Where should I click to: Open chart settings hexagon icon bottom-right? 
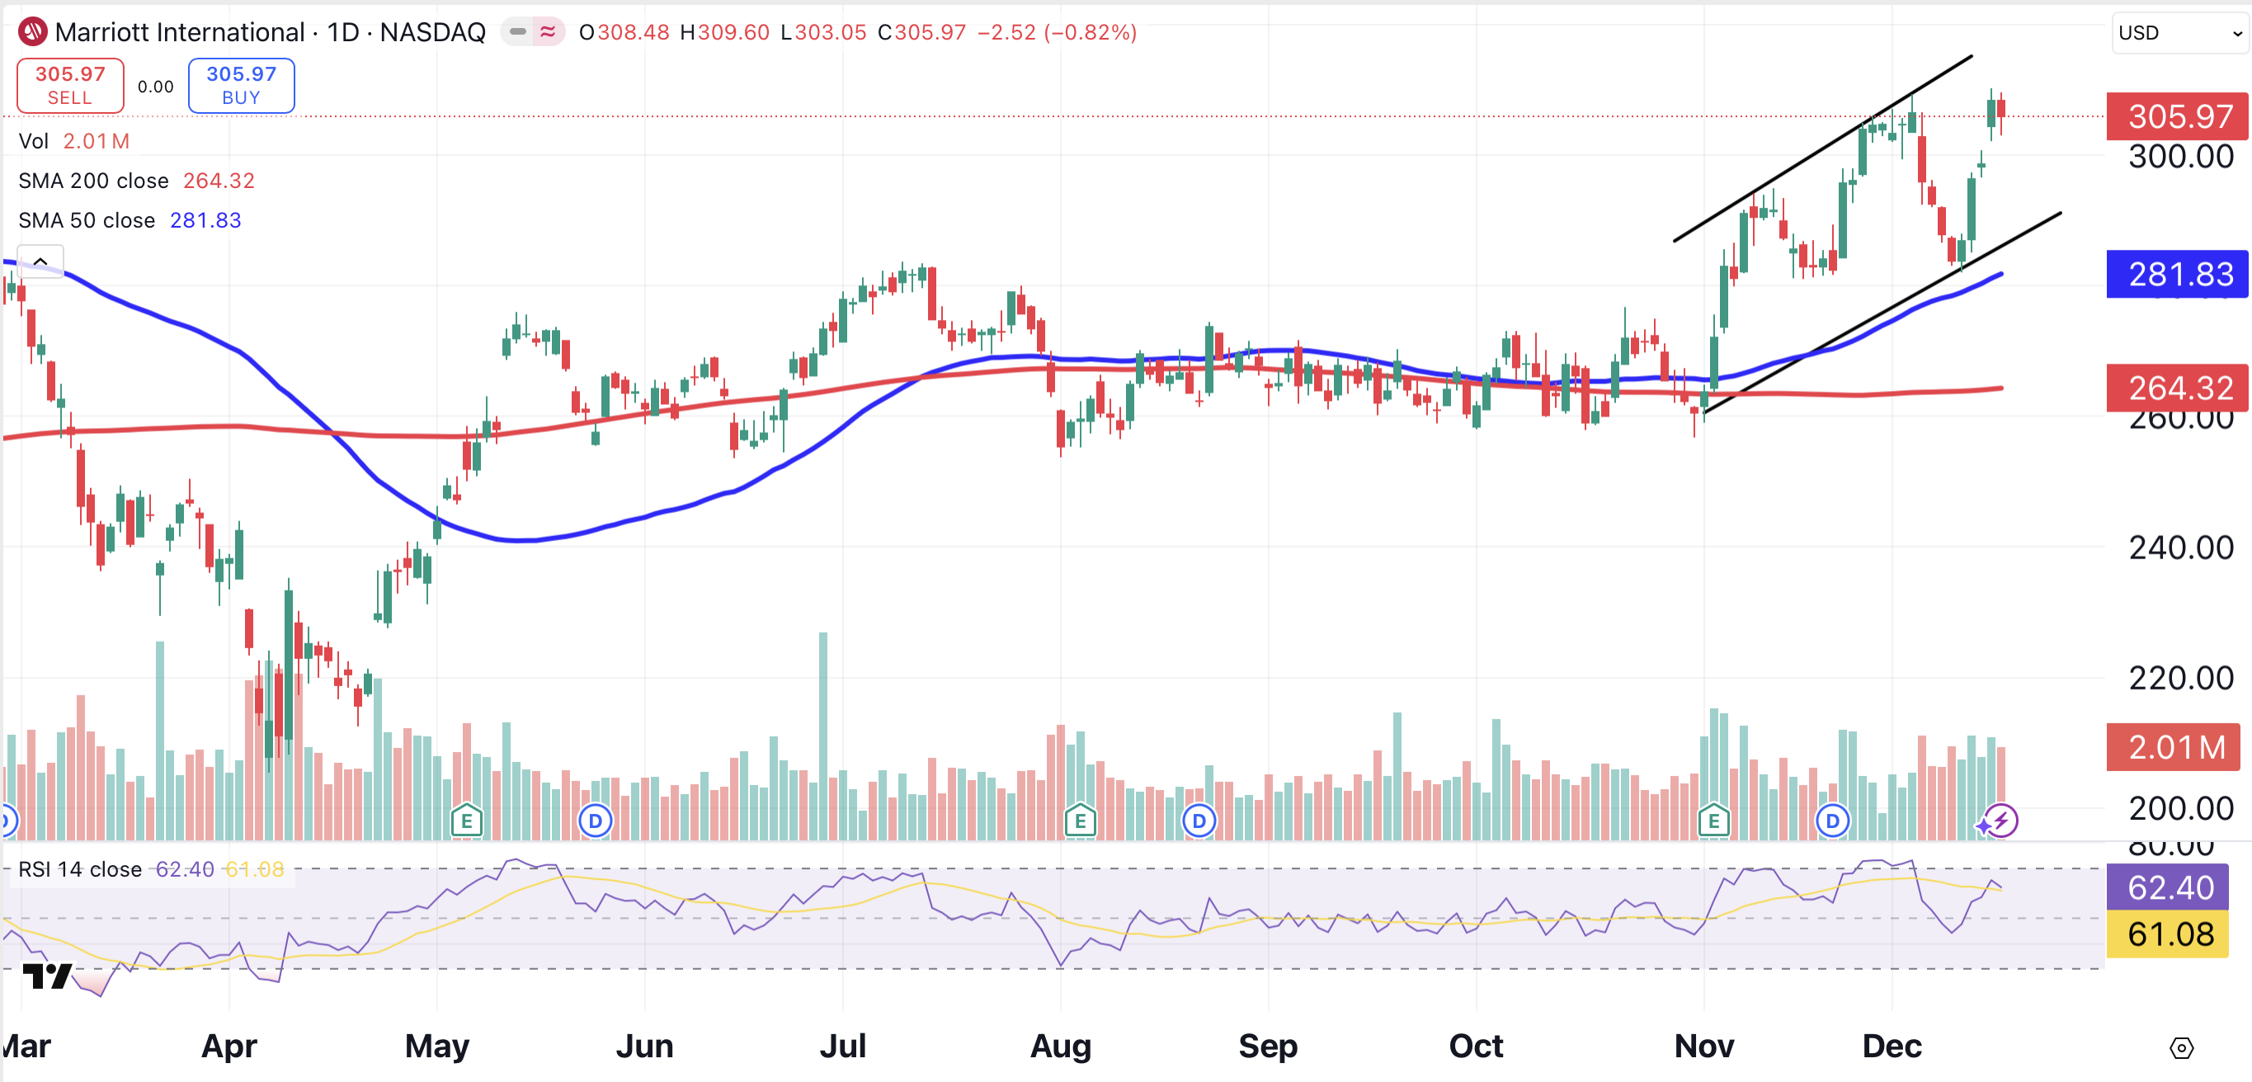2181,1047
